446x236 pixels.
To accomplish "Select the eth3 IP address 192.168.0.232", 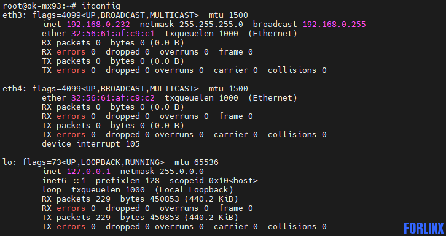I will (x=98, y=25).
